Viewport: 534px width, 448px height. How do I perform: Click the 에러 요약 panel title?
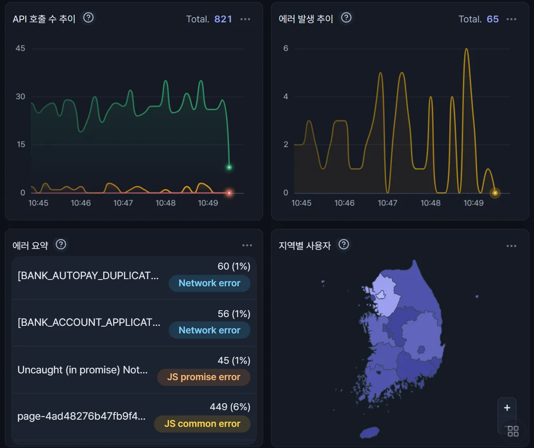tap(30, 246)
